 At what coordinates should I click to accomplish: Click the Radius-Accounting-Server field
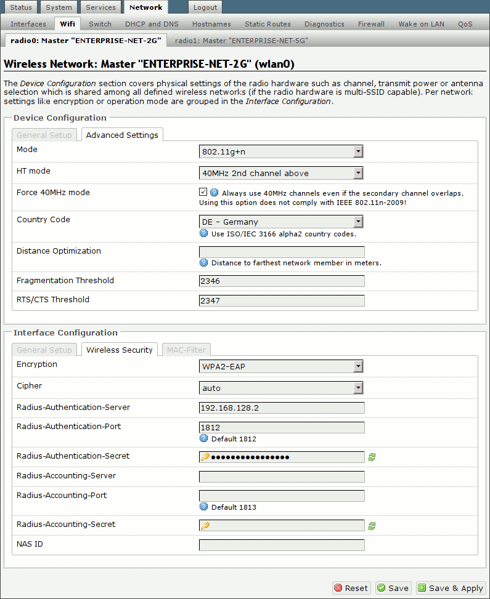pyautogui.click(x=282, y=476)
